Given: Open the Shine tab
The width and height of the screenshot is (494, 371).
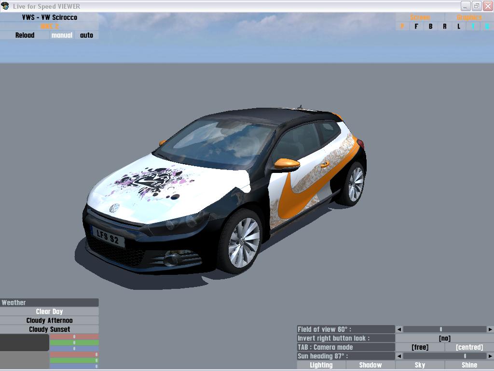Looking at the screenshot, I should pos(469,365).
